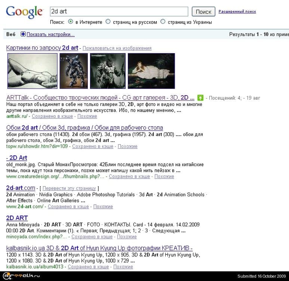Open cached copy of www.2d-art.com result
The image size is (289, 281).
pos(68,206)
